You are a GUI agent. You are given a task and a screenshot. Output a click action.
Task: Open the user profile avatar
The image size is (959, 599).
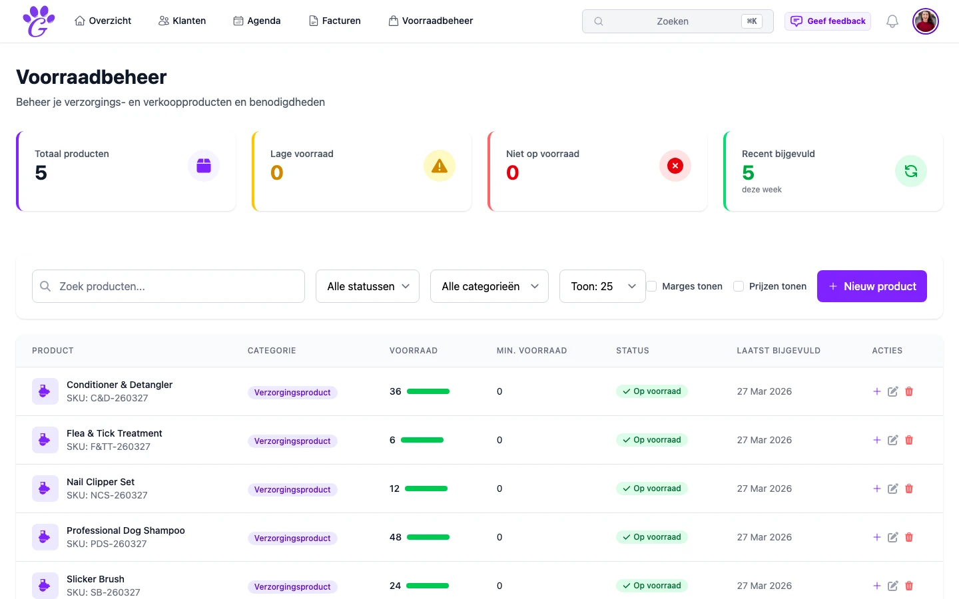925,21
